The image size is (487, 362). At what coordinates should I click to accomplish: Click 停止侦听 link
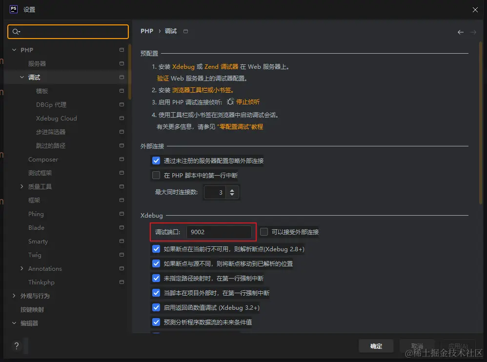(248, 102)
